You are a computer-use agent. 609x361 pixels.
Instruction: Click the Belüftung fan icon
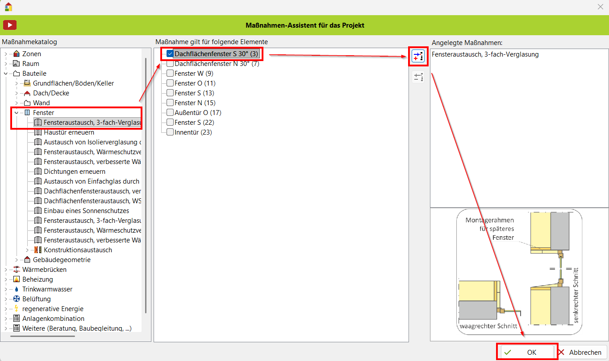tap(17, 299)
